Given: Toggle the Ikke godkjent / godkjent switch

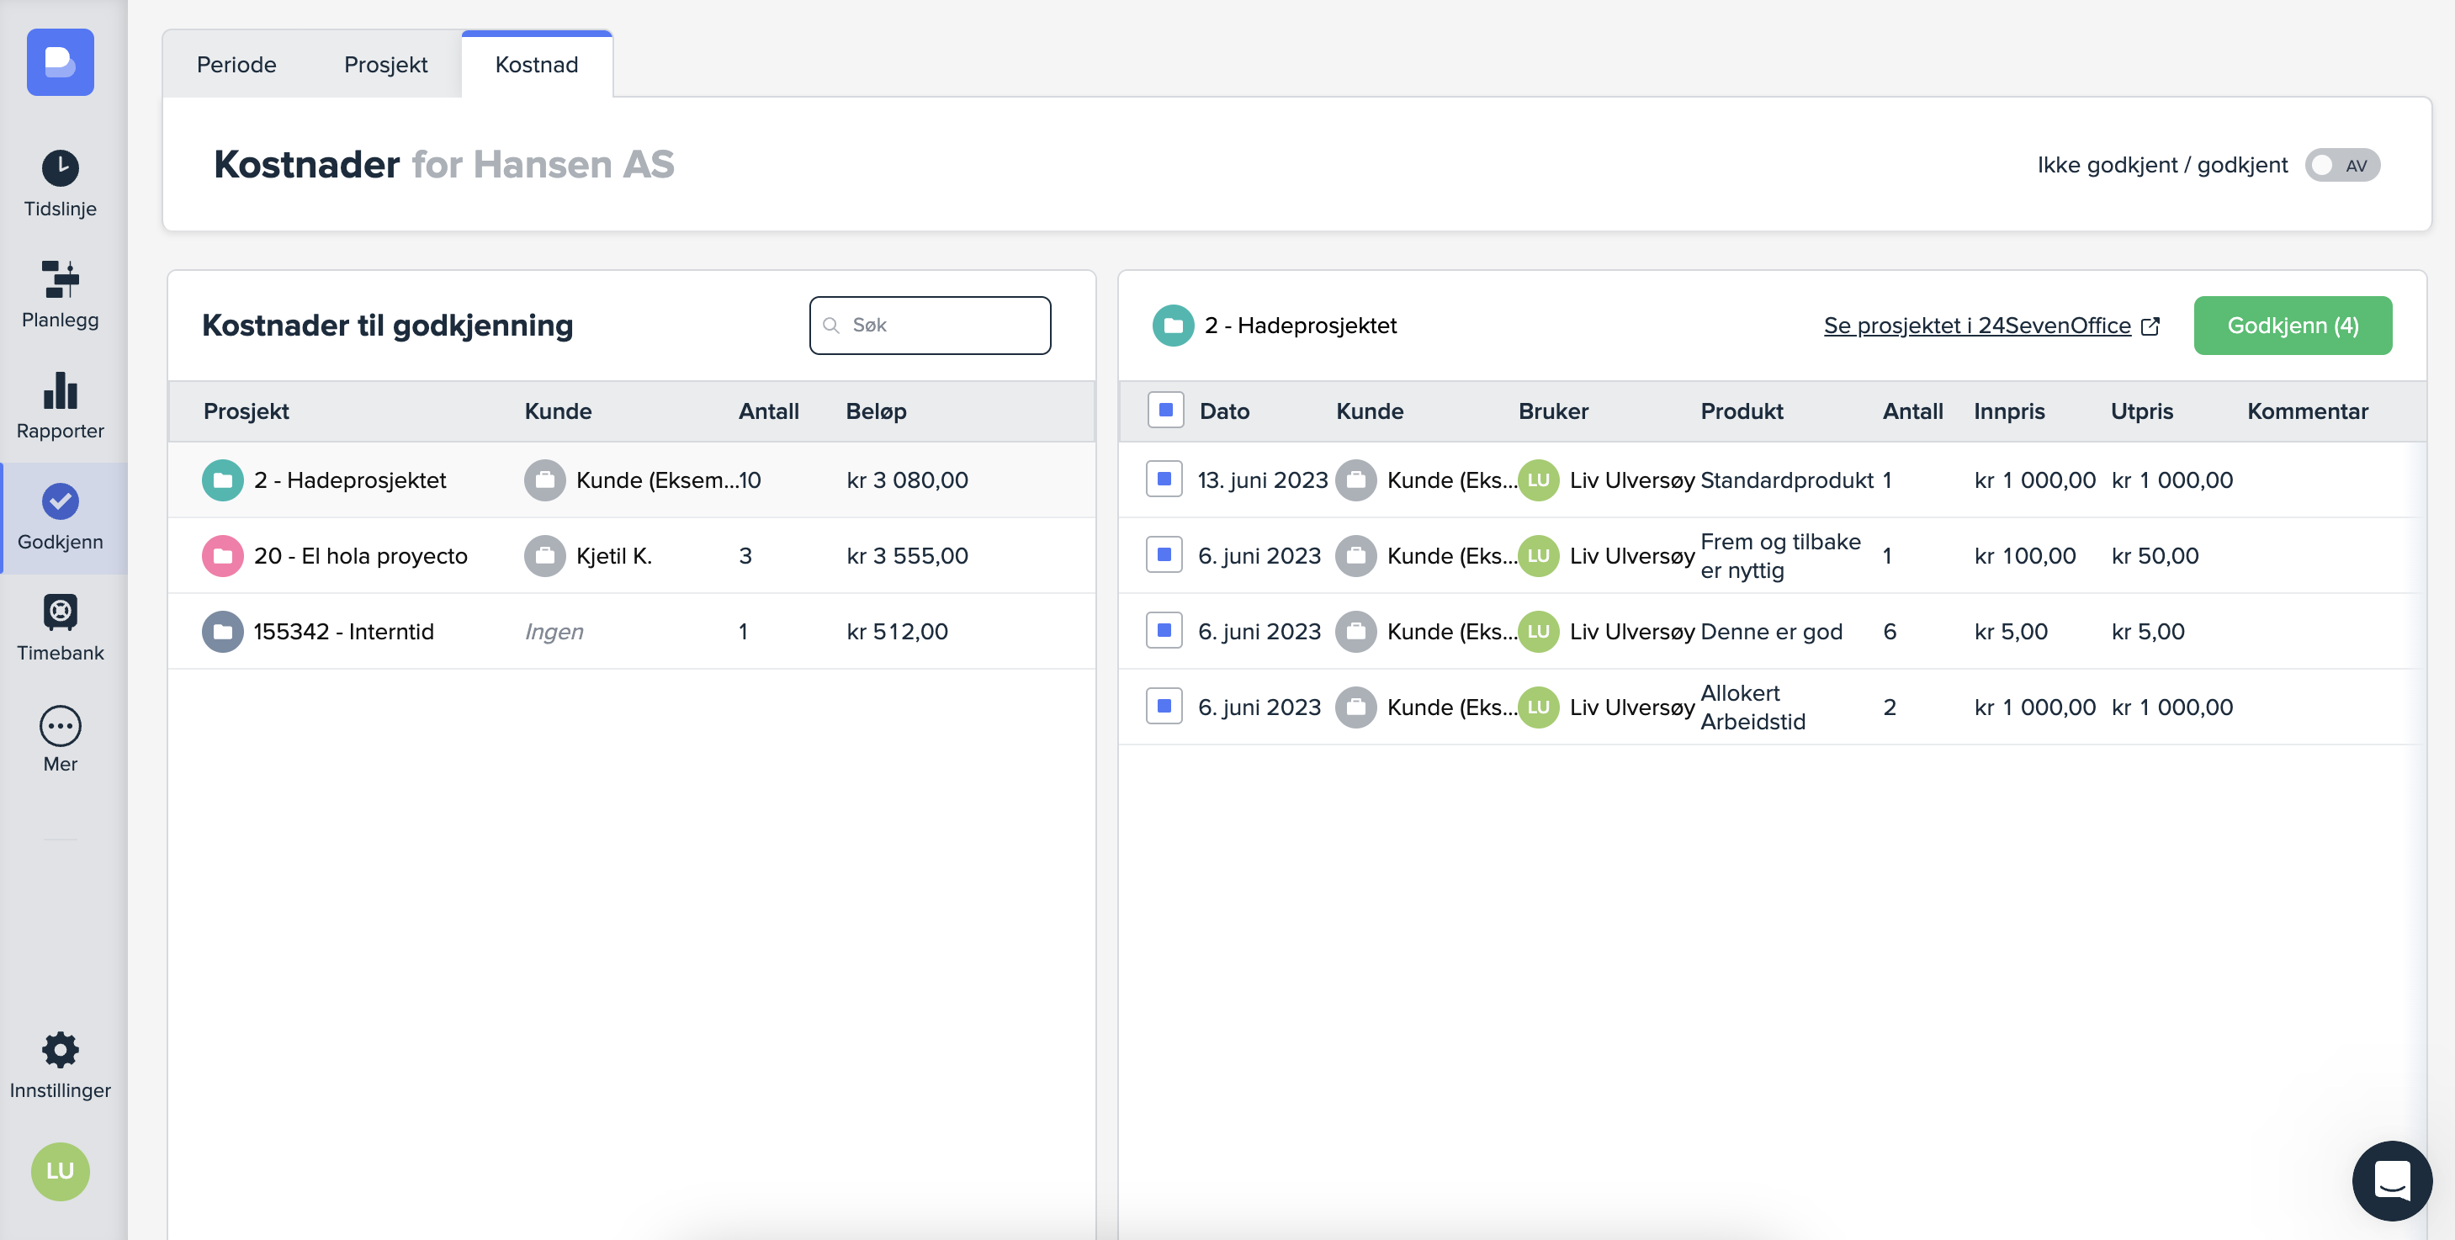Looking at the screenshot, I should [x=2341, y=165].
